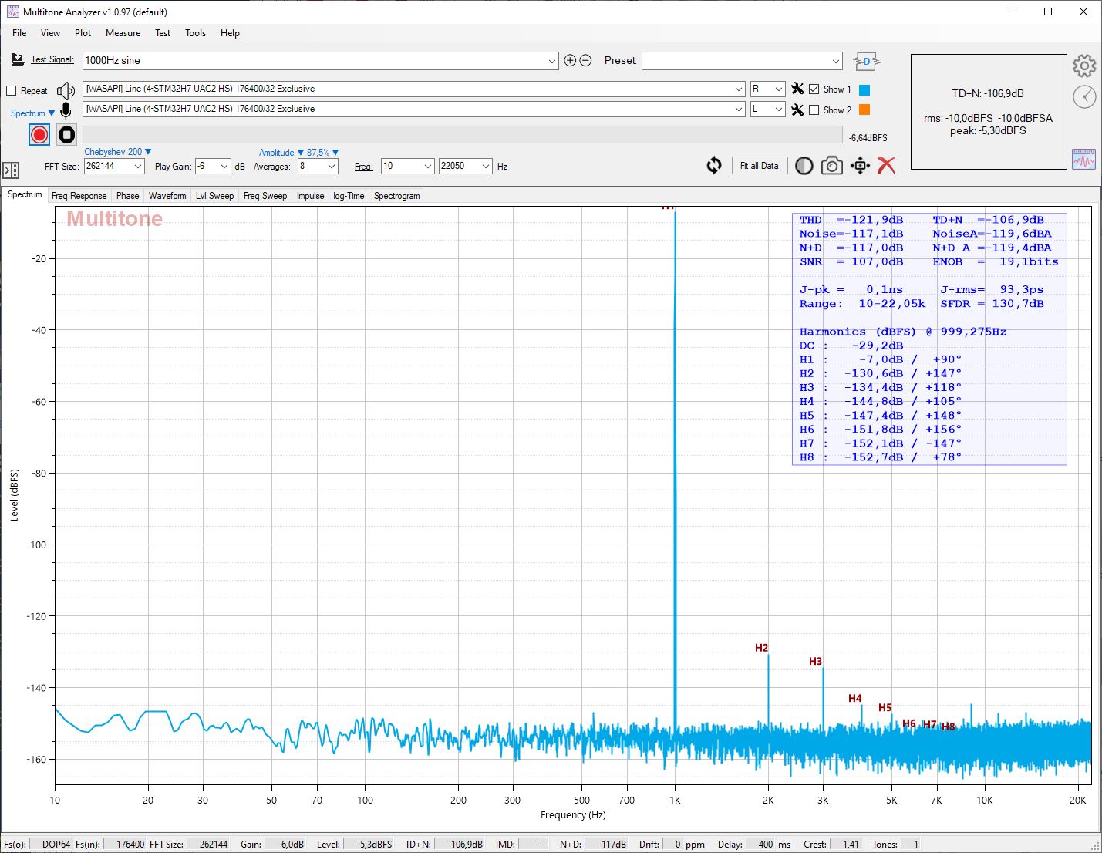Switch to the Lvl Sweep tab
The image size is (1102, 853).
click(x=214, y=196)
